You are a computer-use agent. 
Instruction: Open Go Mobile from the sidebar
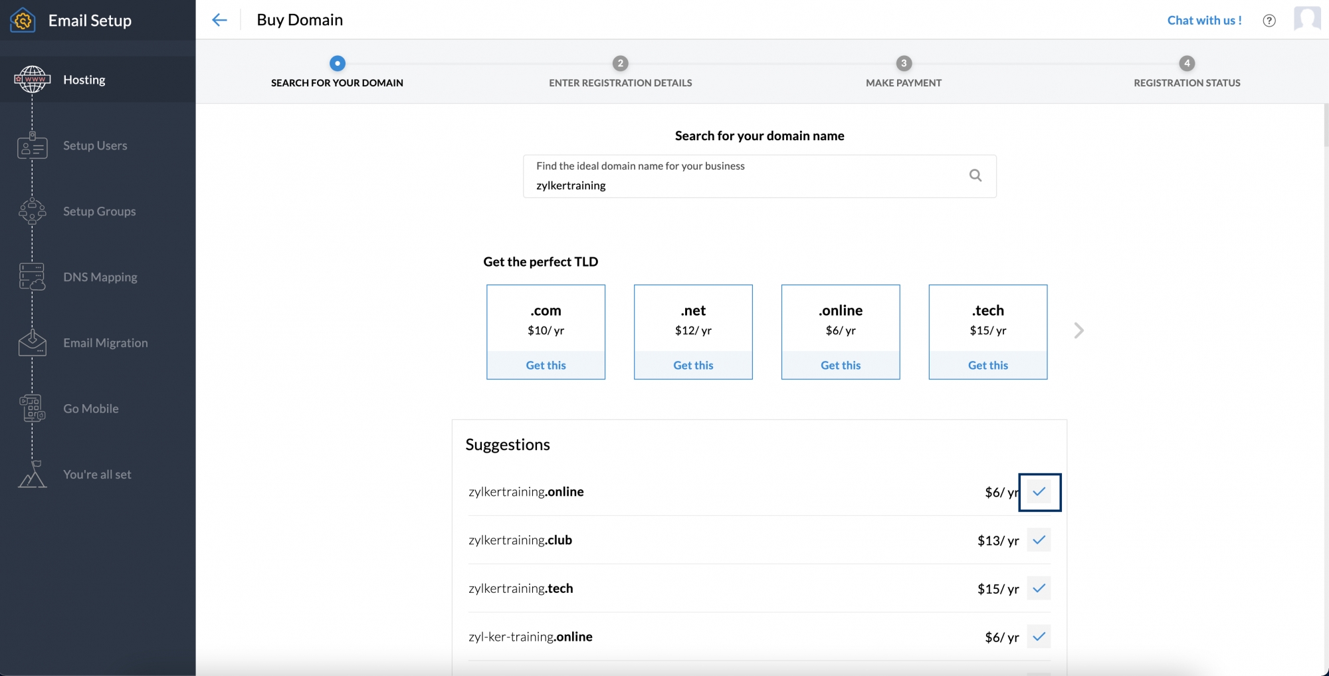coord(32,407)
